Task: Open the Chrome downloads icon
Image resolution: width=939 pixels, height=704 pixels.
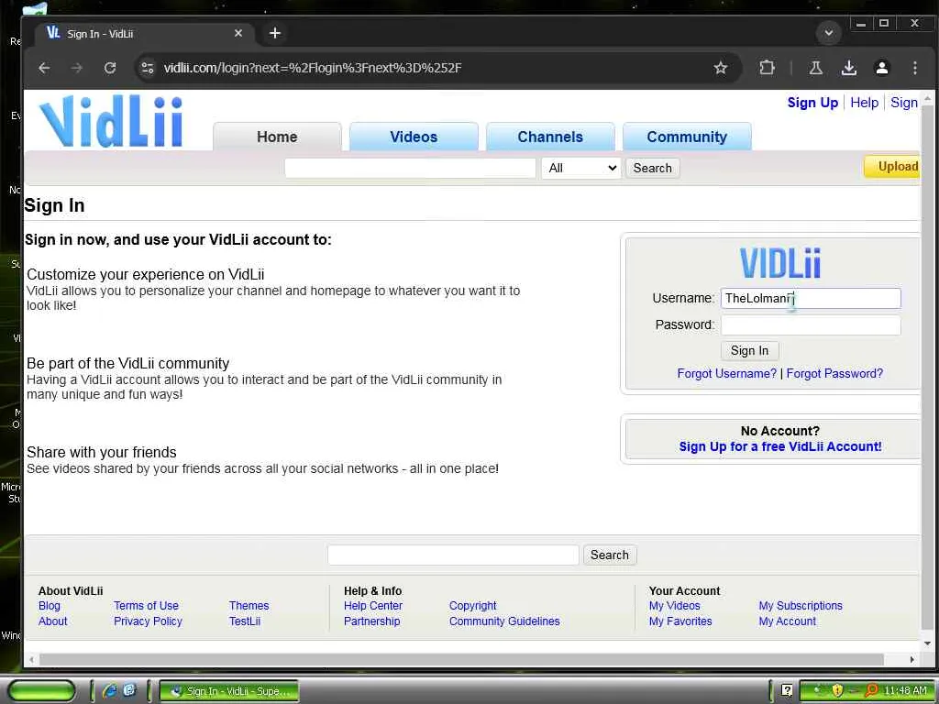Action: coord(848,68)
